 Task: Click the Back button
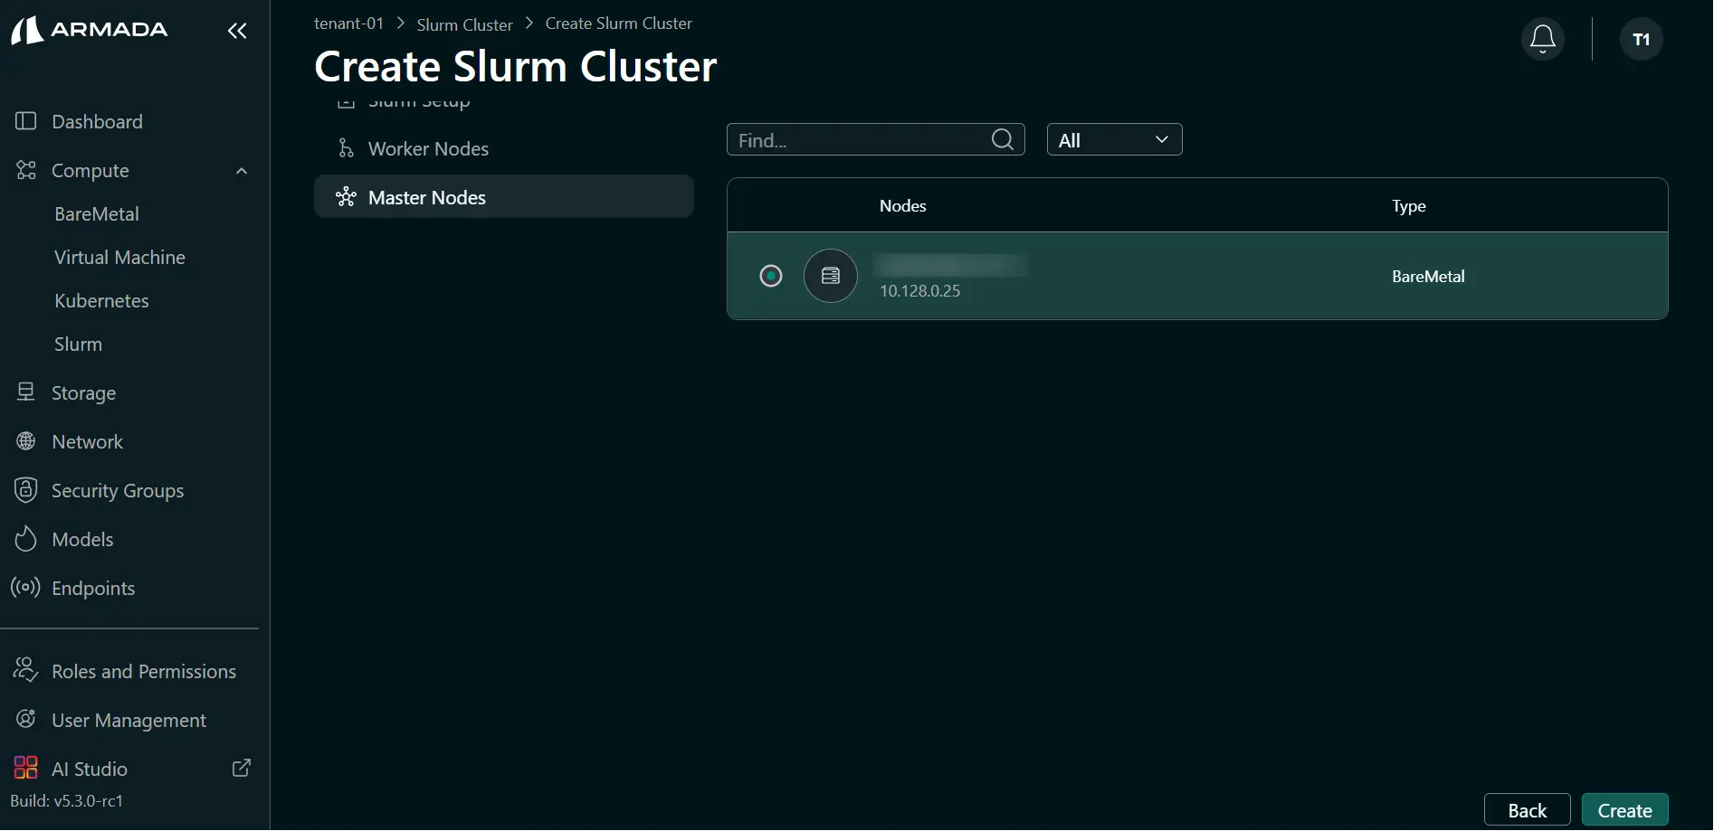coord(1527,810)
